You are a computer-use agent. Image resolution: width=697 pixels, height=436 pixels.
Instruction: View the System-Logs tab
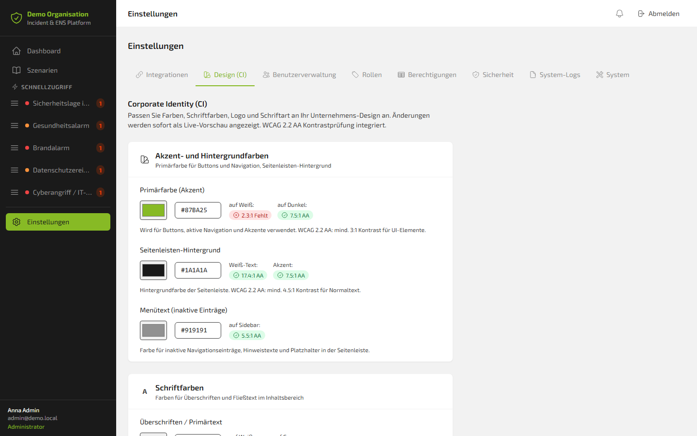555,75
